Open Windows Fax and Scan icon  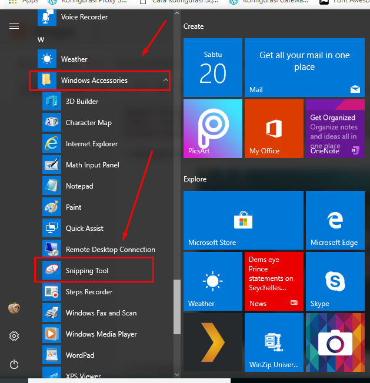[52, 313]
